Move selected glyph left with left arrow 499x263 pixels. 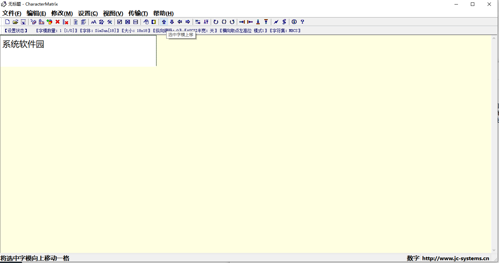[x=180, y=22]
